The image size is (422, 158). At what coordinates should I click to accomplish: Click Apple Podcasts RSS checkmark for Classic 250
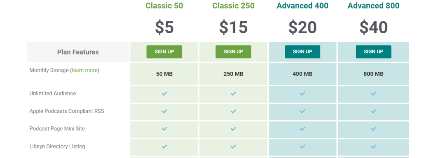coord(233,111)
